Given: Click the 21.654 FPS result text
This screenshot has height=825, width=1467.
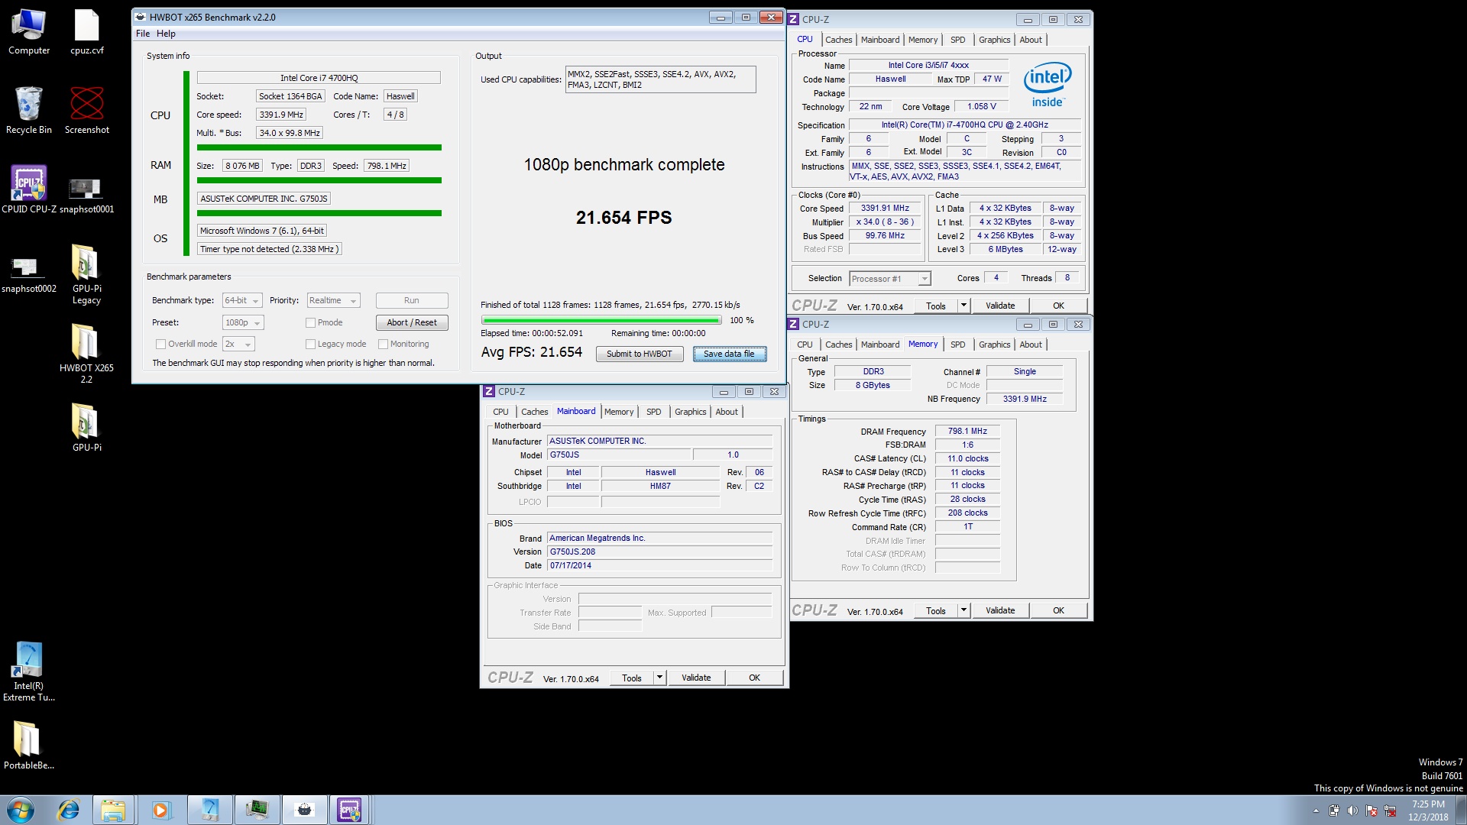Looking at the screenshot, I should (624, 218).
